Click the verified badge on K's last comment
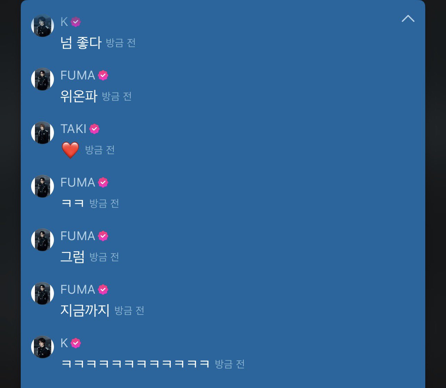 tap(76, 343)
